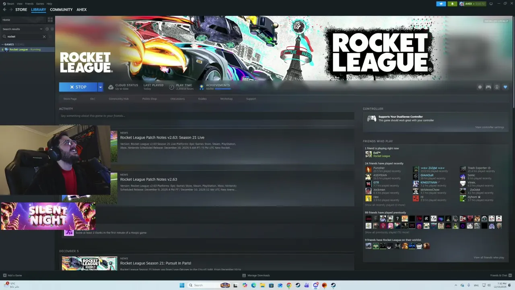Click the achievements progress bar
This screenshot has width=515, height=290.
pyautogui.click(x=222, y=89)
